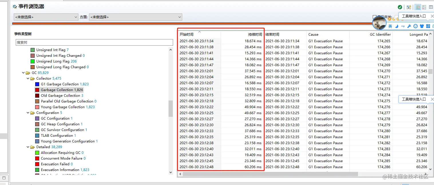Click the table vertical scrollbar thumb
Image resolution: width=434 pixels, height=185 pixels.
pos(430,71)
